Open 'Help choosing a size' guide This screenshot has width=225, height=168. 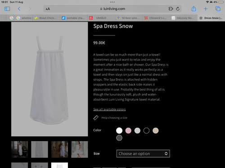[114, 118]
